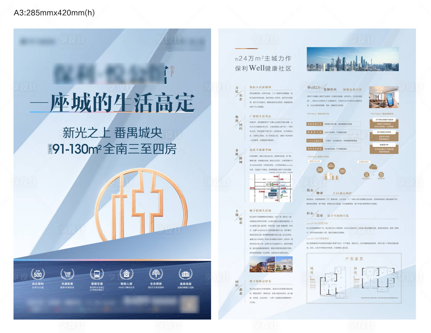Image resolution: width=431 pixels, height=333 pixels.
Task: Click the cloud icon under 无感知式通行
Action: pos(373,167)
